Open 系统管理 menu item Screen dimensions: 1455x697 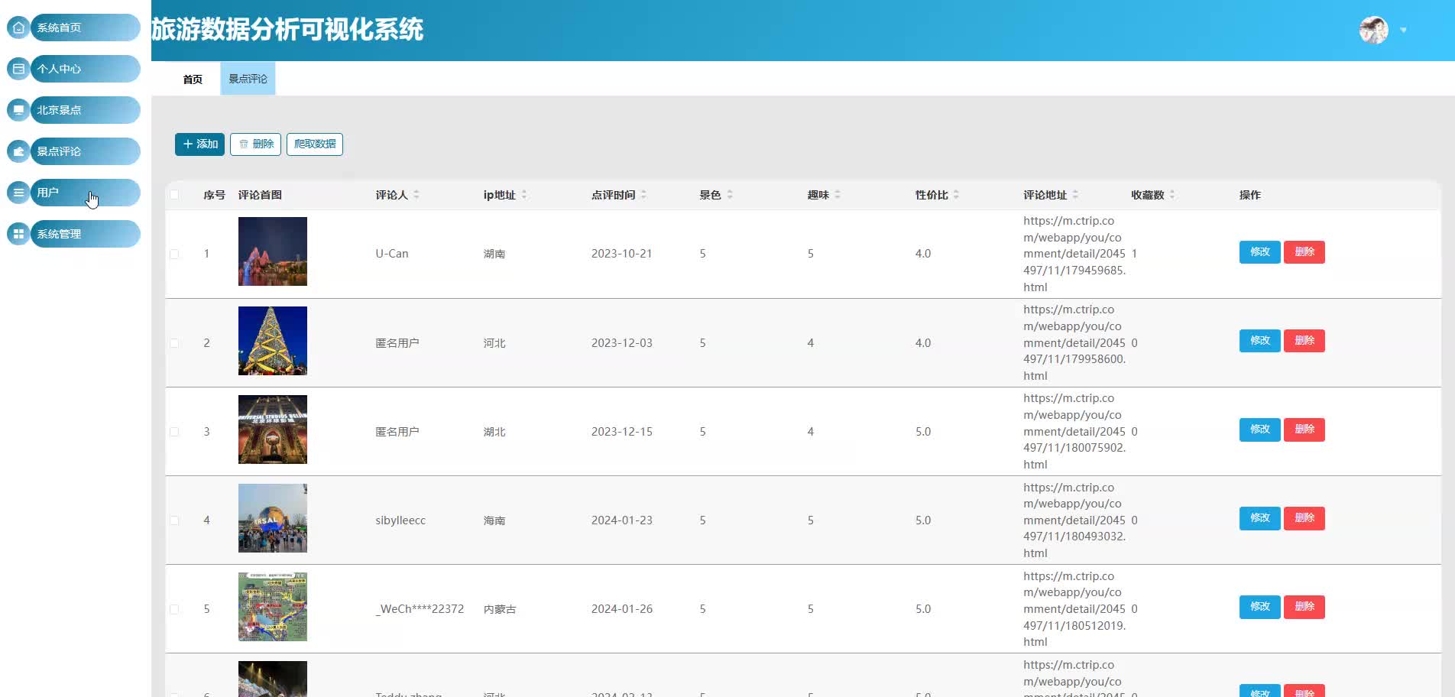coord(85,234)
